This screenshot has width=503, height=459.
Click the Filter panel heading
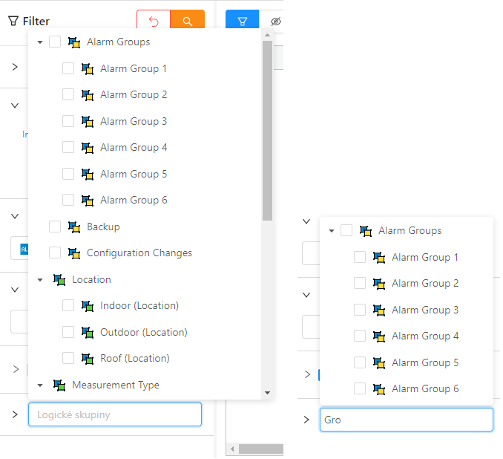pos(29,22)
